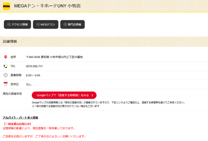This screenshot has width=208, height=141.
Task: Click the yellow MEGA logo icon
Action: click(x=7, y=6)
